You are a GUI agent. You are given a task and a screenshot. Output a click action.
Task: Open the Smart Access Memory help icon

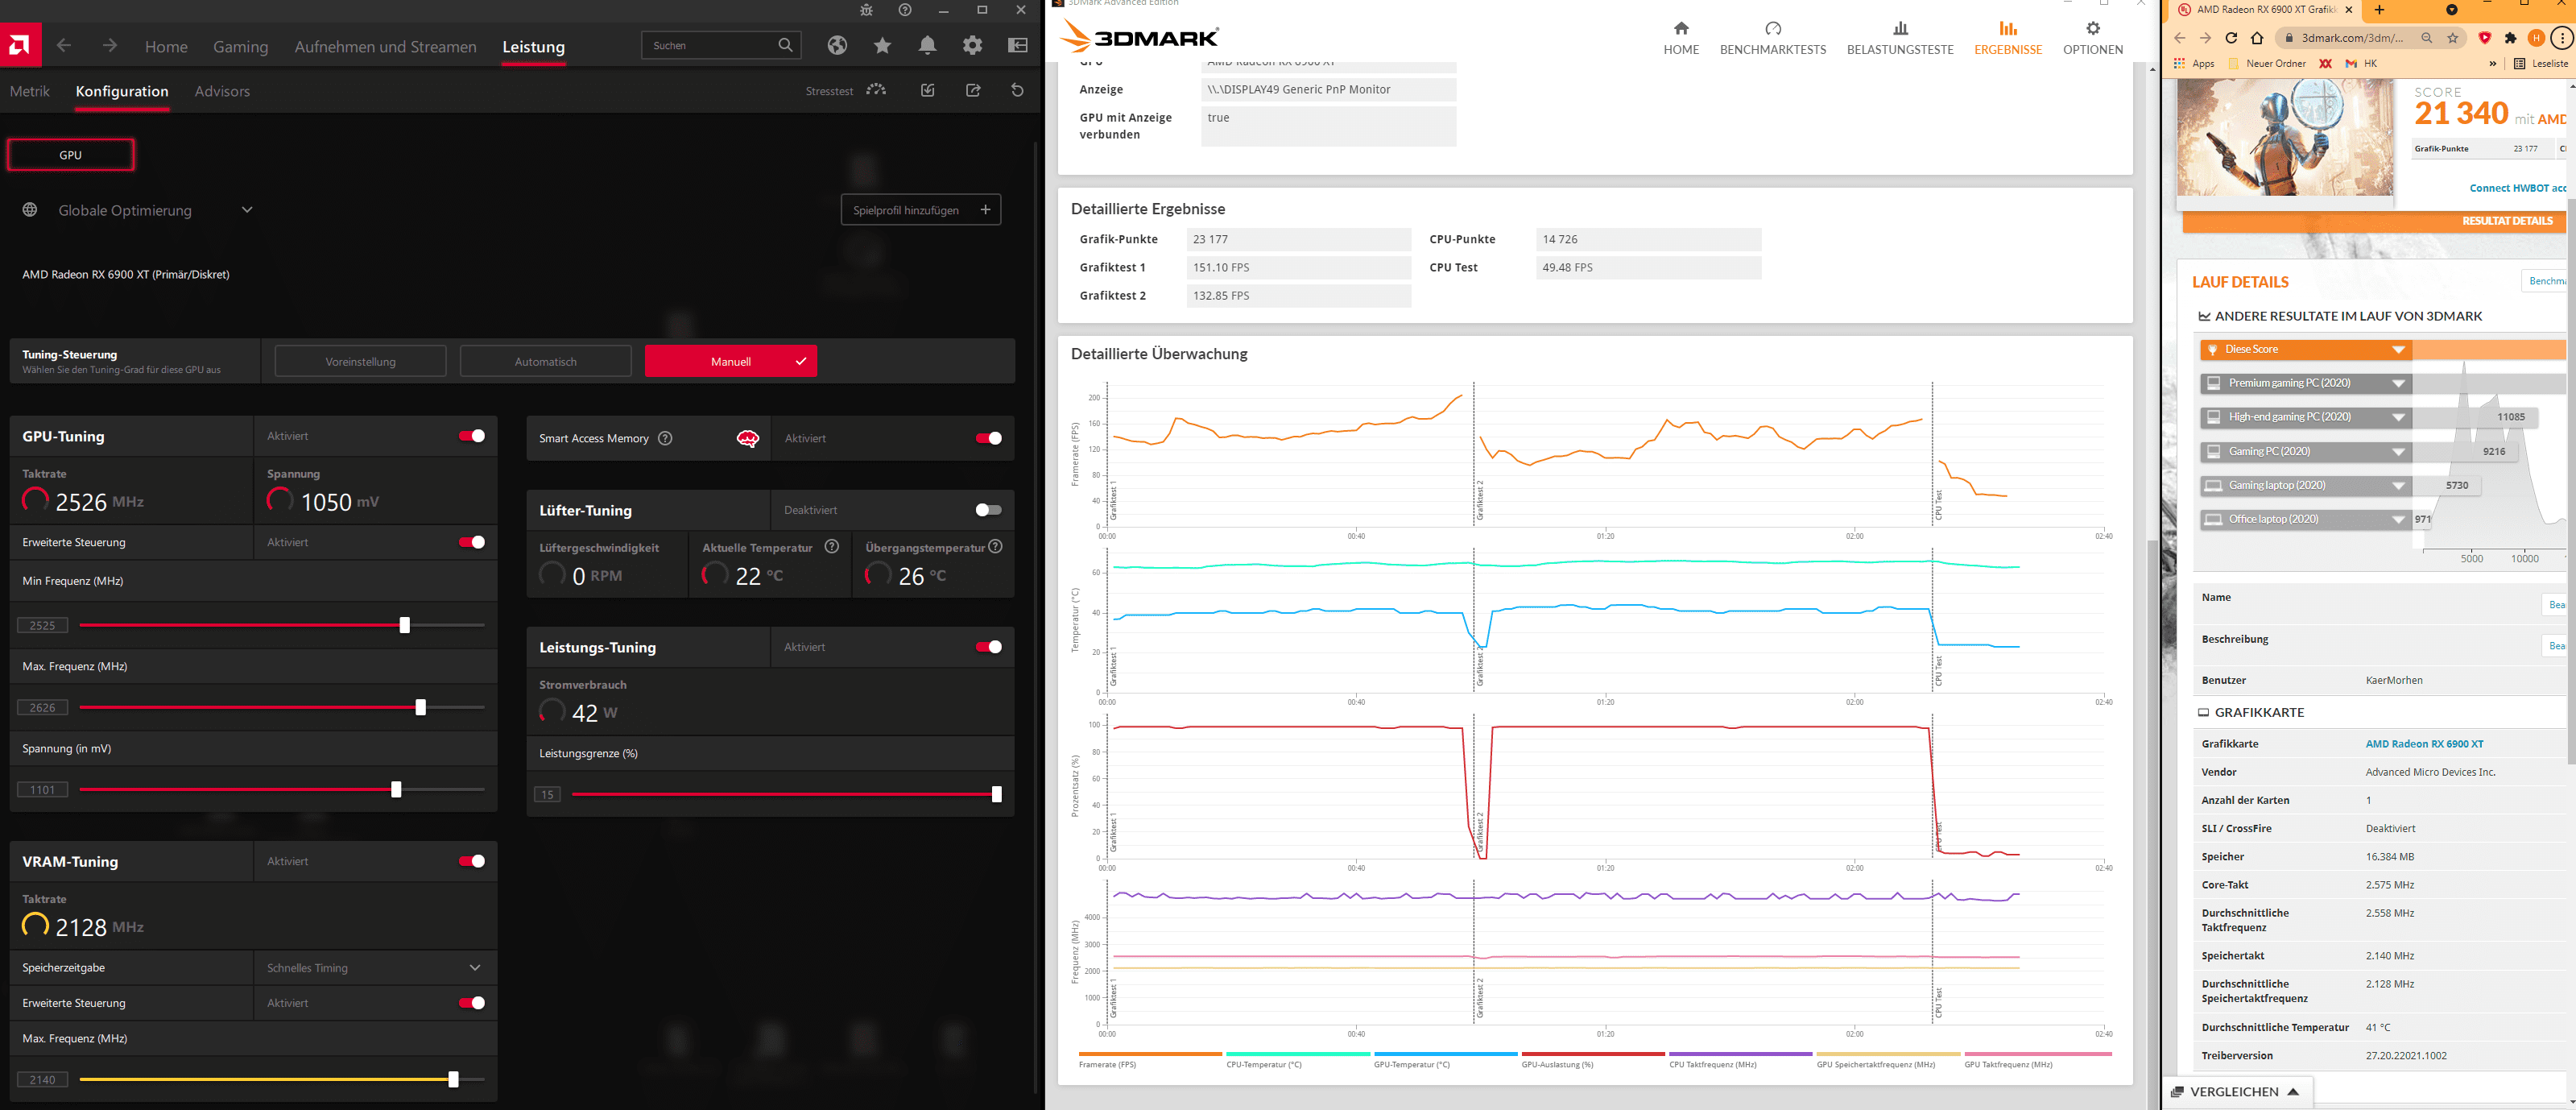(665, 438)
